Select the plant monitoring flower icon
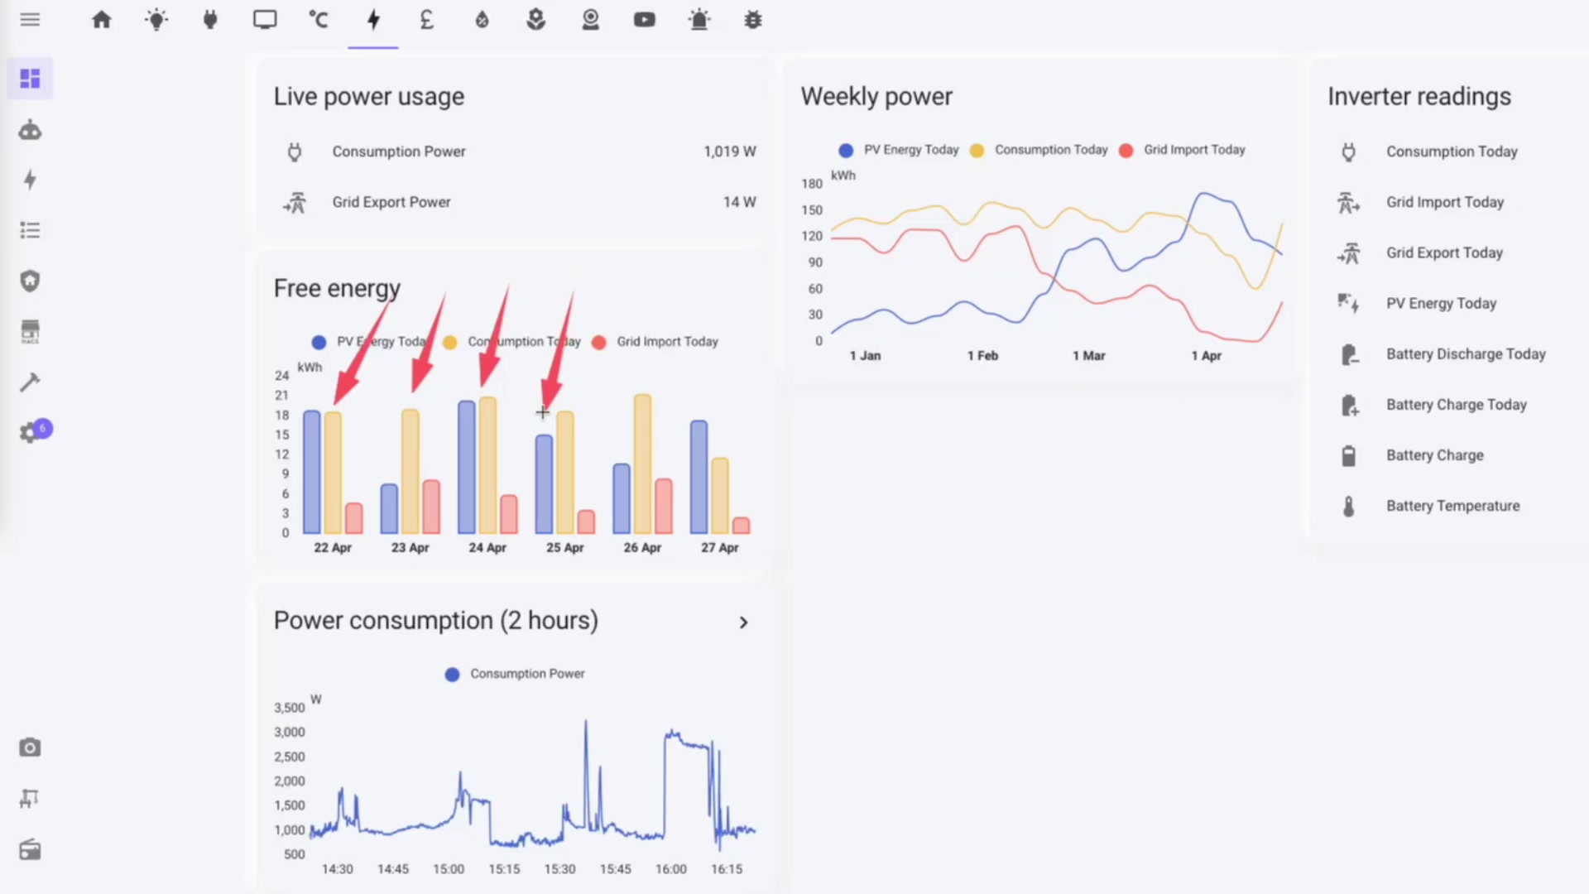1589x894 pixels. click(x=535, y=19)
